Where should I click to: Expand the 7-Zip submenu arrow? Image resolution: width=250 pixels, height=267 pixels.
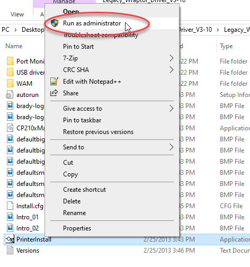pyautogui.click(x=171, y=58)
